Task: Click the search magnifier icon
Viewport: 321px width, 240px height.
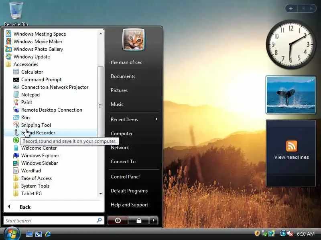Action: tap(99, 220)
